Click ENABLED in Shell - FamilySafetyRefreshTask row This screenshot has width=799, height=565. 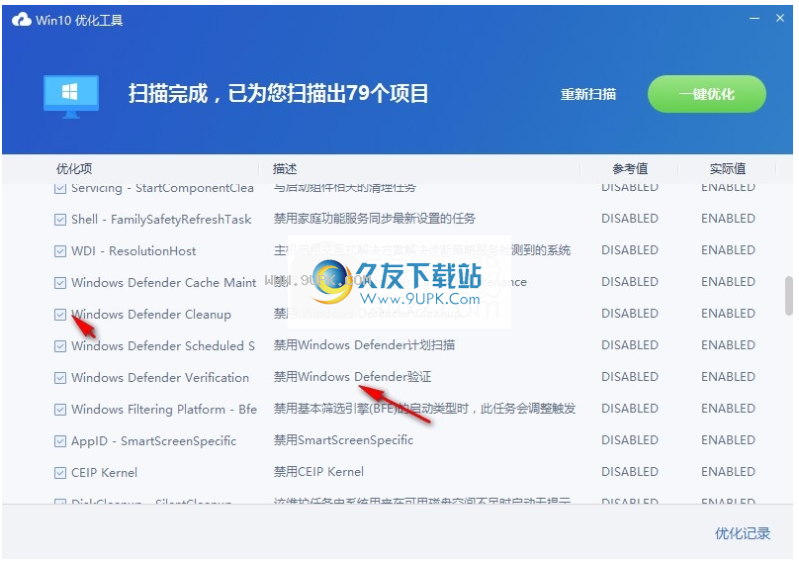tap(728, 219)
